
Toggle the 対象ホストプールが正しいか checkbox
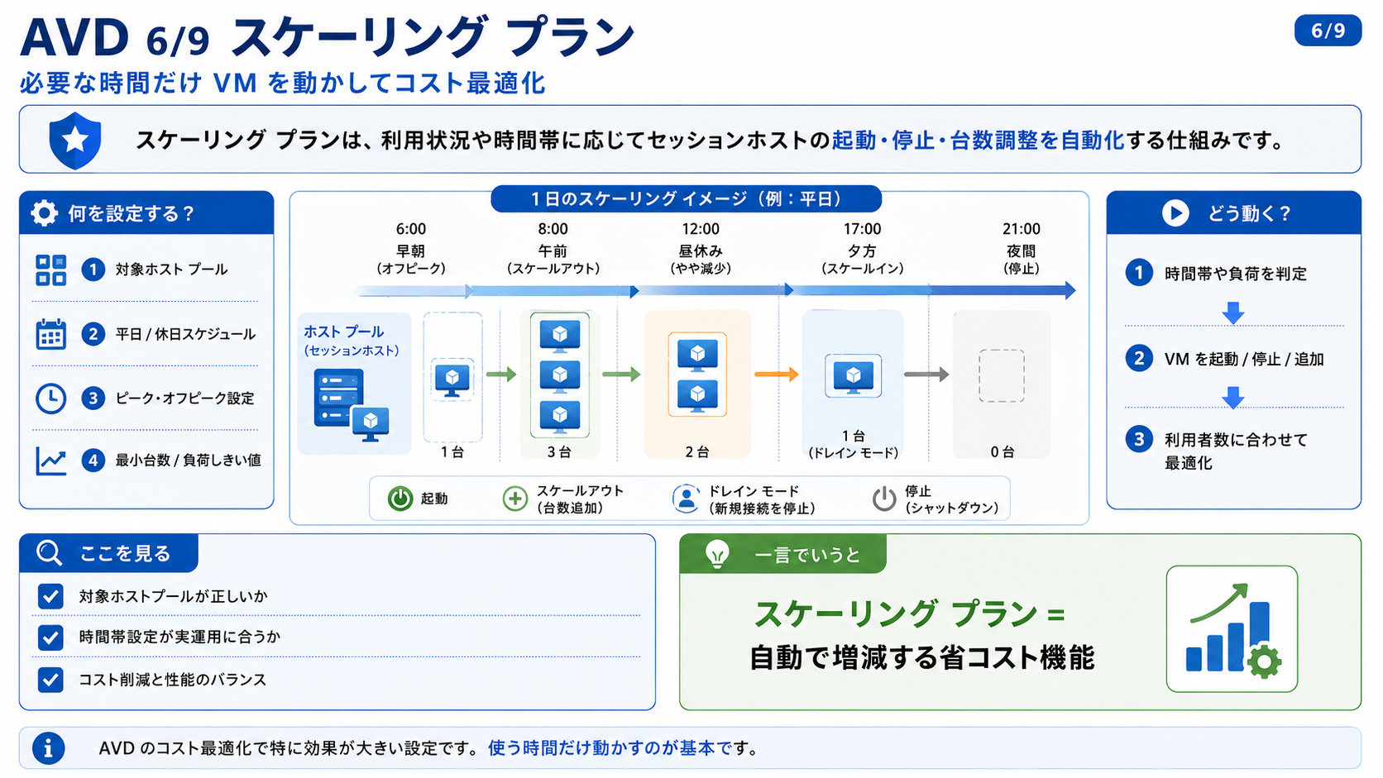(50, 596)
